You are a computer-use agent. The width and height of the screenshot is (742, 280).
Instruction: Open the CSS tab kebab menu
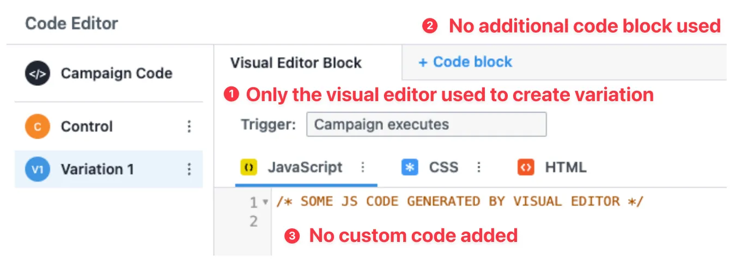click(x=479, y=167)
